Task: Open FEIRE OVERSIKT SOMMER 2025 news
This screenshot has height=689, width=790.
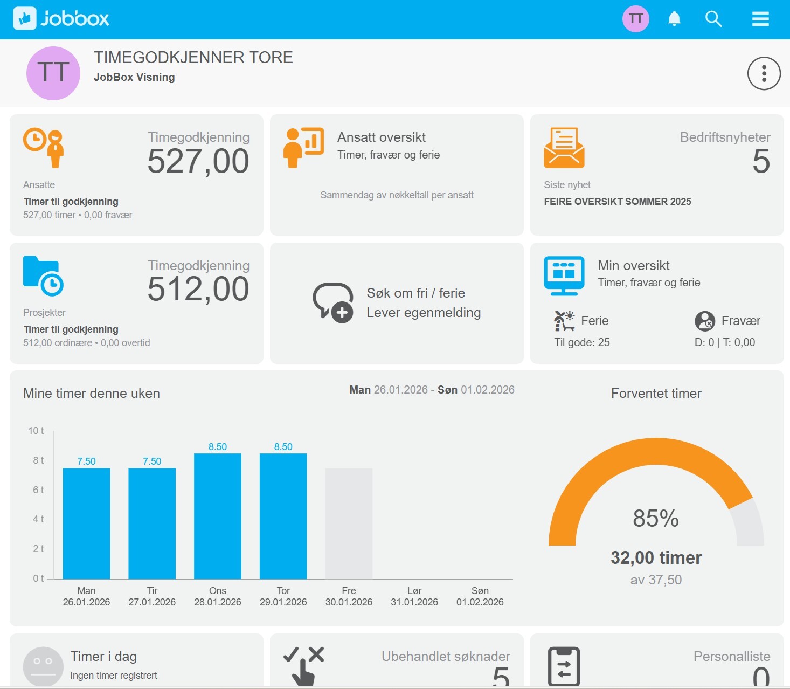Action: [617, 202]
